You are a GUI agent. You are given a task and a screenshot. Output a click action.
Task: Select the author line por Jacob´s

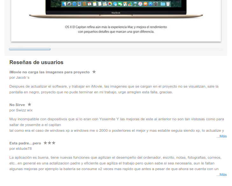[x=19, y=77]
